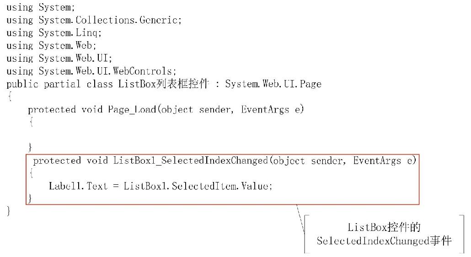471x257 pixels.
Task: Click the ListBox控件的 callout annotation text
Action: coord(384,227)
